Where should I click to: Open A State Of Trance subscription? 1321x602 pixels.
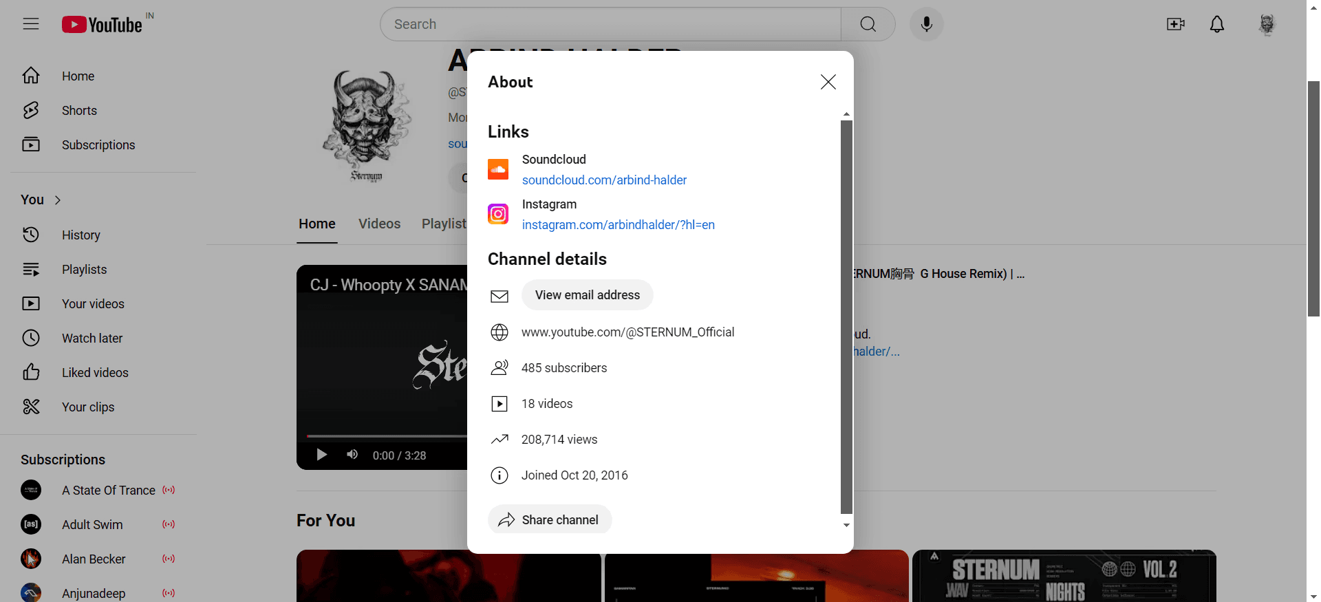(103, 490)
